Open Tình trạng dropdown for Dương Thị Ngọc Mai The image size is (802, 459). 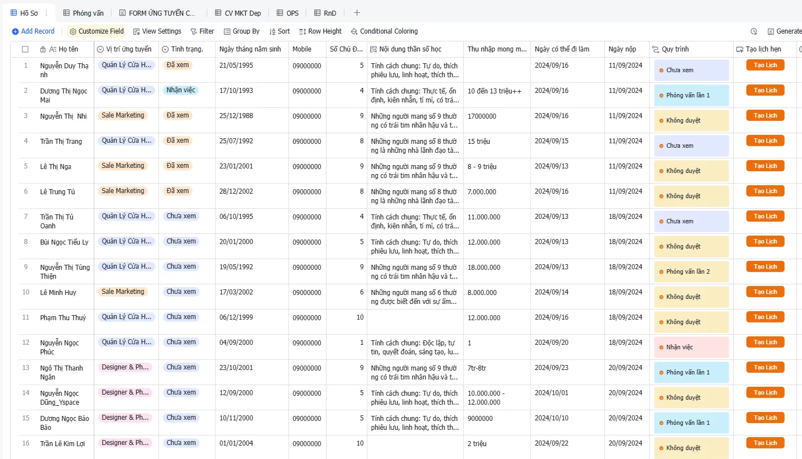(x=181, y=90)
